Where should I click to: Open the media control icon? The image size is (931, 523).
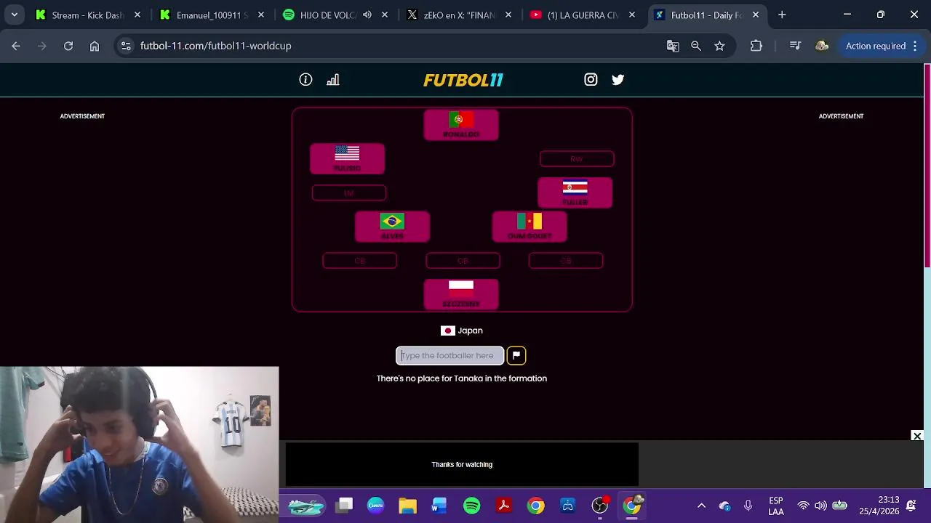795,46
